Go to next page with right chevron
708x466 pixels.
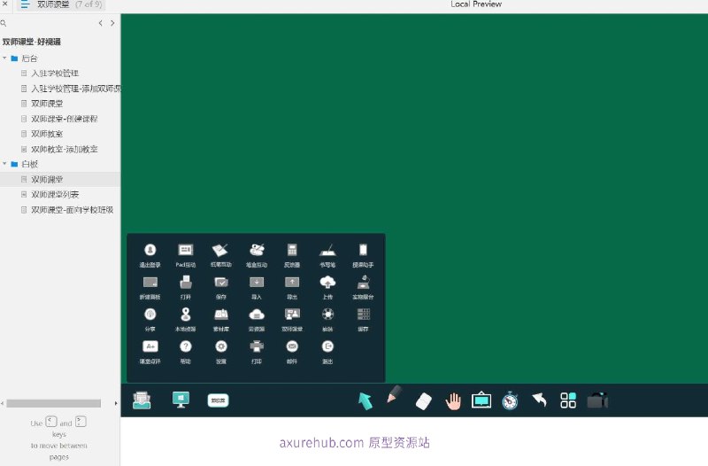point(112,23)
